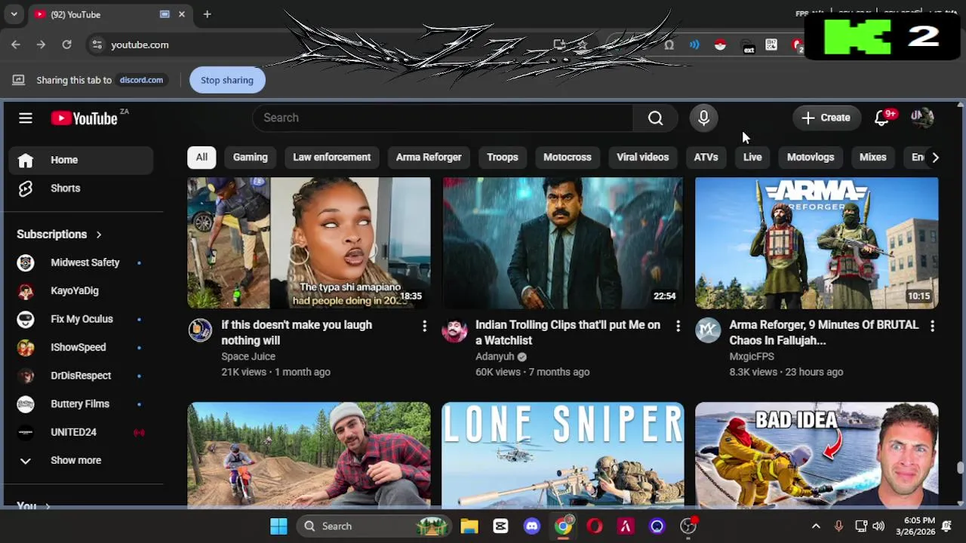Reload the page in Chrome
The height and width of the screenshot is (543, 966).
[x=66, y=44]
